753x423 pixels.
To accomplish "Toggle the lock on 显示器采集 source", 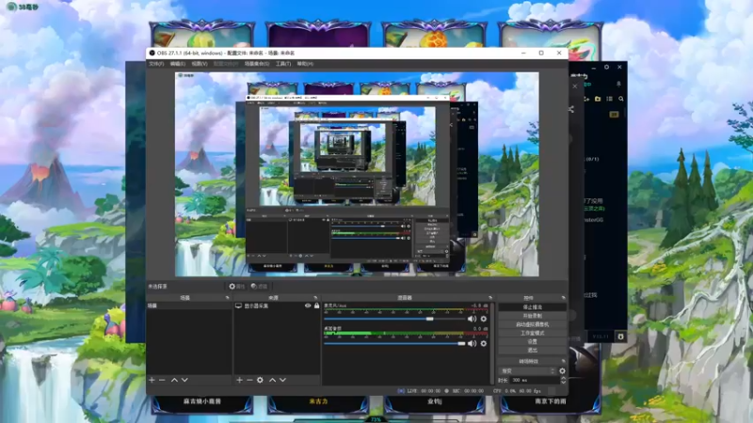I will click(316, 305).
